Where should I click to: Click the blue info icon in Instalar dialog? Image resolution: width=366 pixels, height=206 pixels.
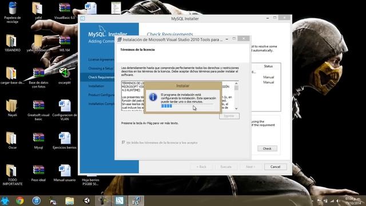[153, 97]
